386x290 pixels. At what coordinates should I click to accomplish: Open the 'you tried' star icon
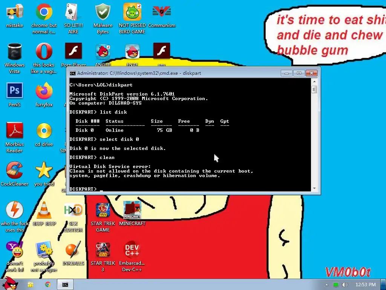44,174
